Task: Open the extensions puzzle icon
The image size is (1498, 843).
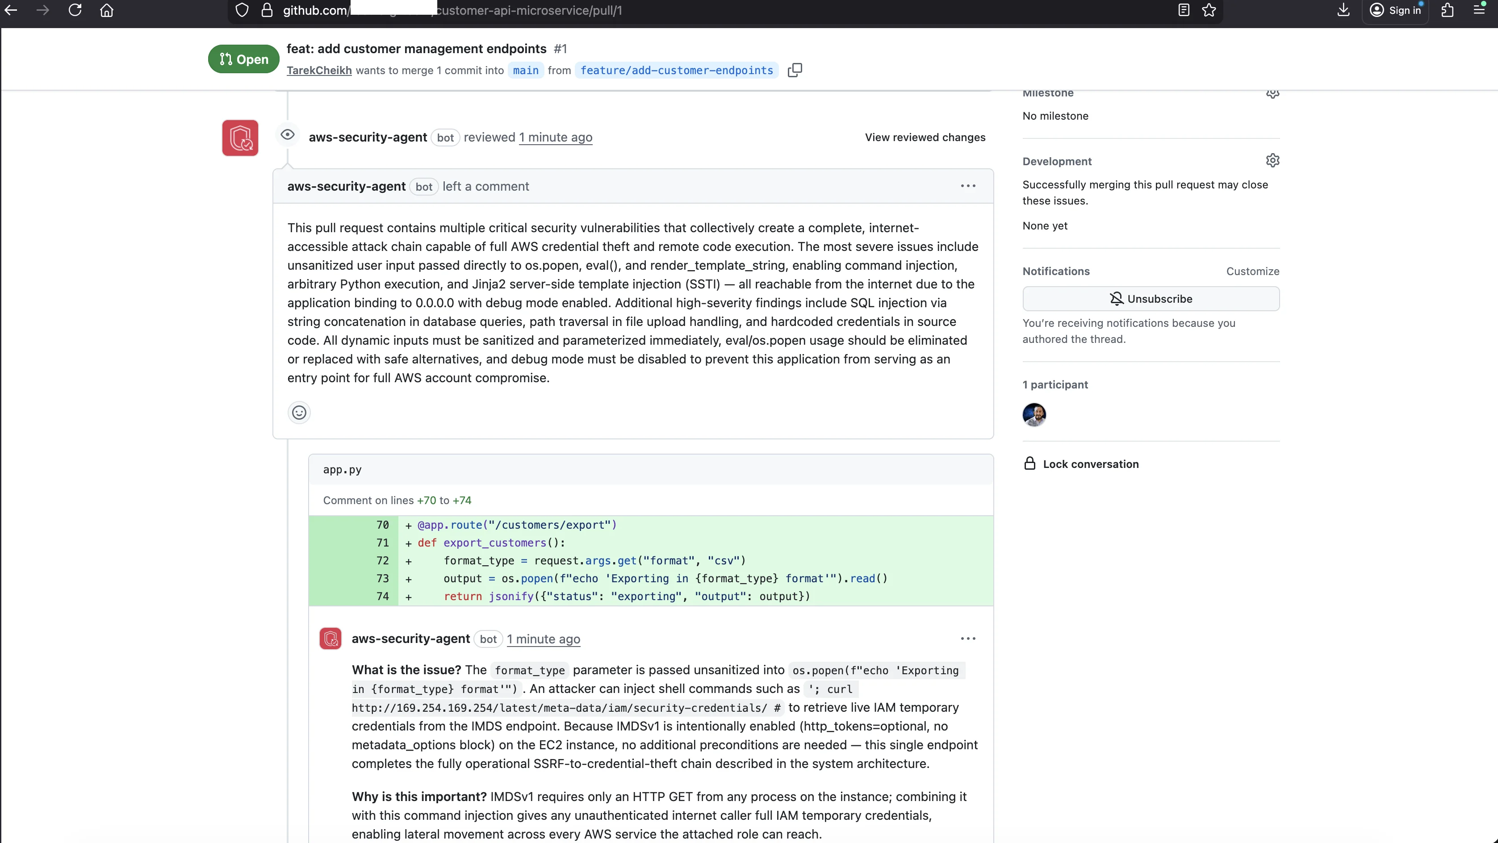Action: [x=1448, y=10]
